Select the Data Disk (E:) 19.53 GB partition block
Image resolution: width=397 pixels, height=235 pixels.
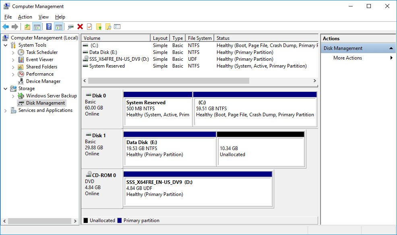[170, 149]
